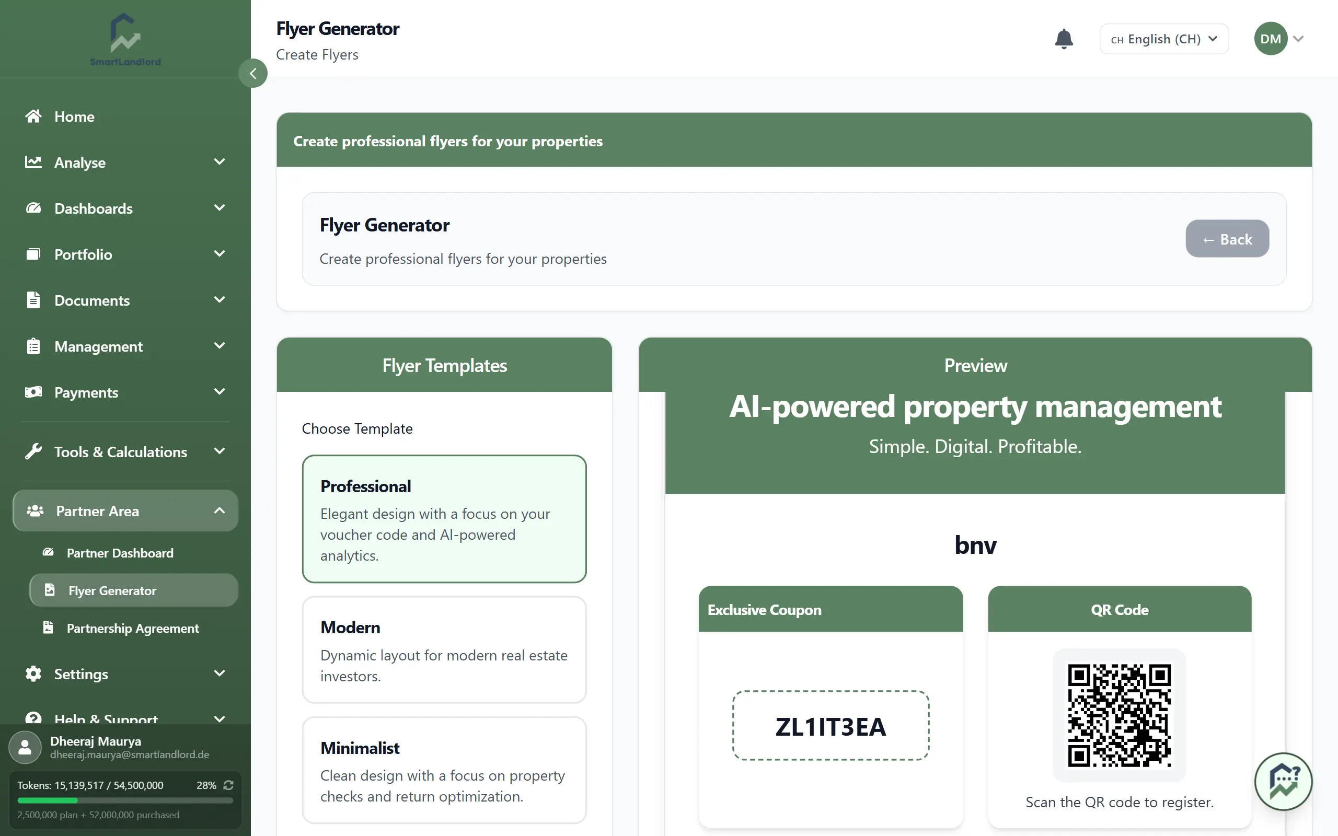
Task: Click the Partner Area people icon
Action: (35, 511)
